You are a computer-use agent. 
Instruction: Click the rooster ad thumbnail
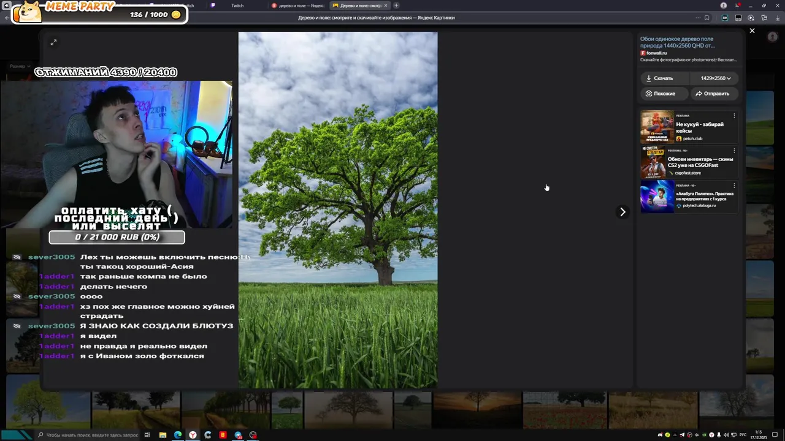tap(657, 127)
